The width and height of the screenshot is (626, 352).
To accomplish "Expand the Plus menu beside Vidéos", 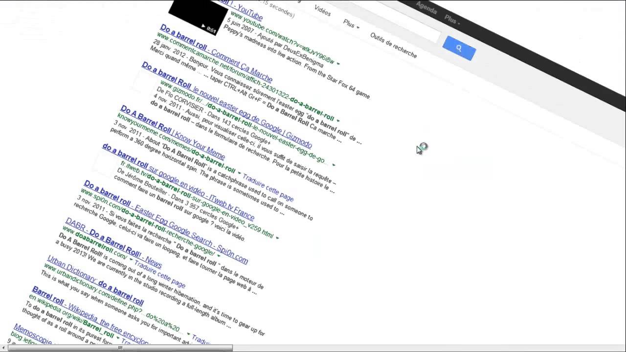I will click(x=351, y=24).
